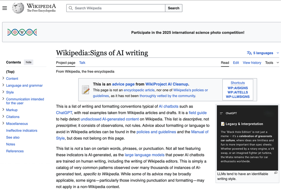Screen dimensions: 281x190
Task: Follow the WikiProject AI Cleanup link
Action: point(167,84)
